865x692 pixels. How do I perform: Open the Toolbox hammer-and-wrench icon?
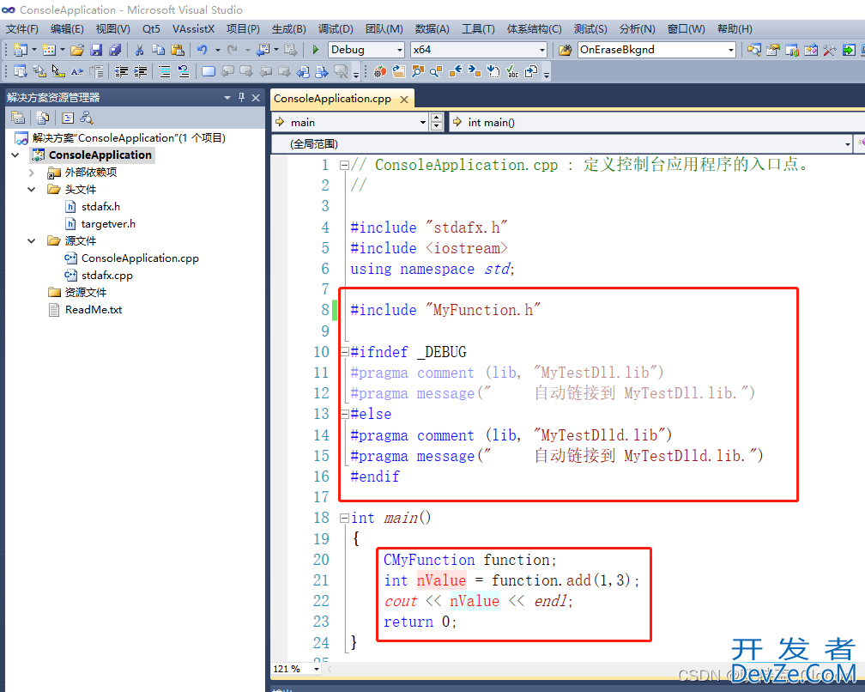click(x=829, y=50)
